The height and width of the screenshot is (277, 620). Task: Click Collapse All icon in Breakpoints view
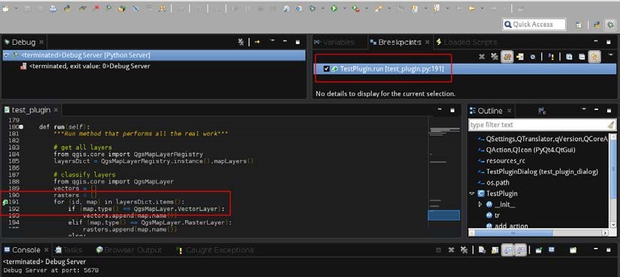pos(582,57)
